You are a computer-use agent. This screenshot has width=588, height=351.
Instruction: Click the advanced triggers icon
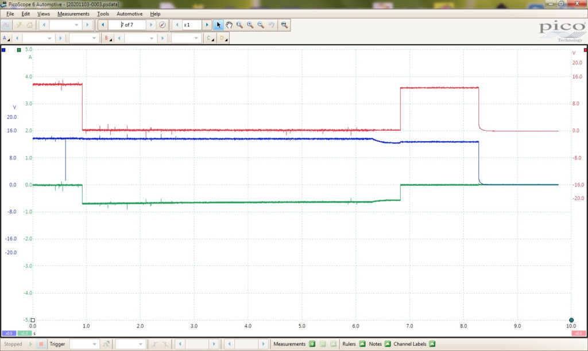tap(106, 344)
